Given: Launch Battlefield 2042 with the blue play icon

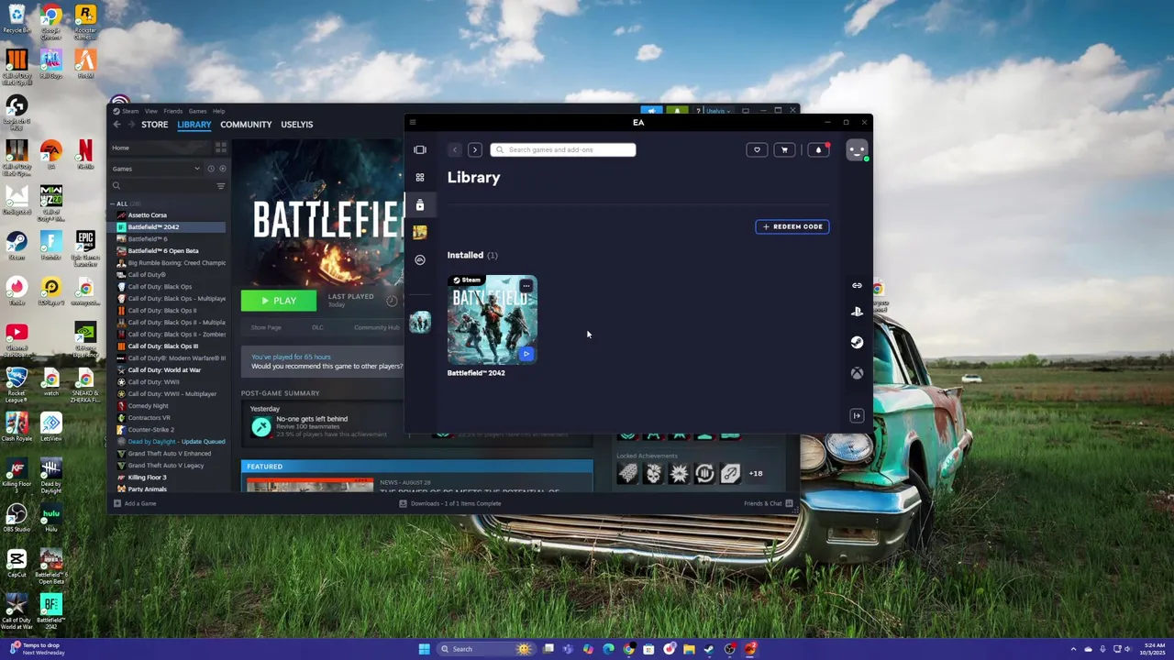Looking at the screenshot, I should (x=526, y=354).
